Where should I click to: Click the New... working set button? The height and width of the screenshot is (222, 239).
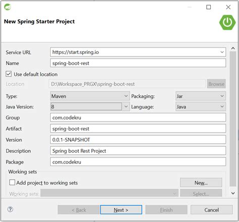(201, 183)
